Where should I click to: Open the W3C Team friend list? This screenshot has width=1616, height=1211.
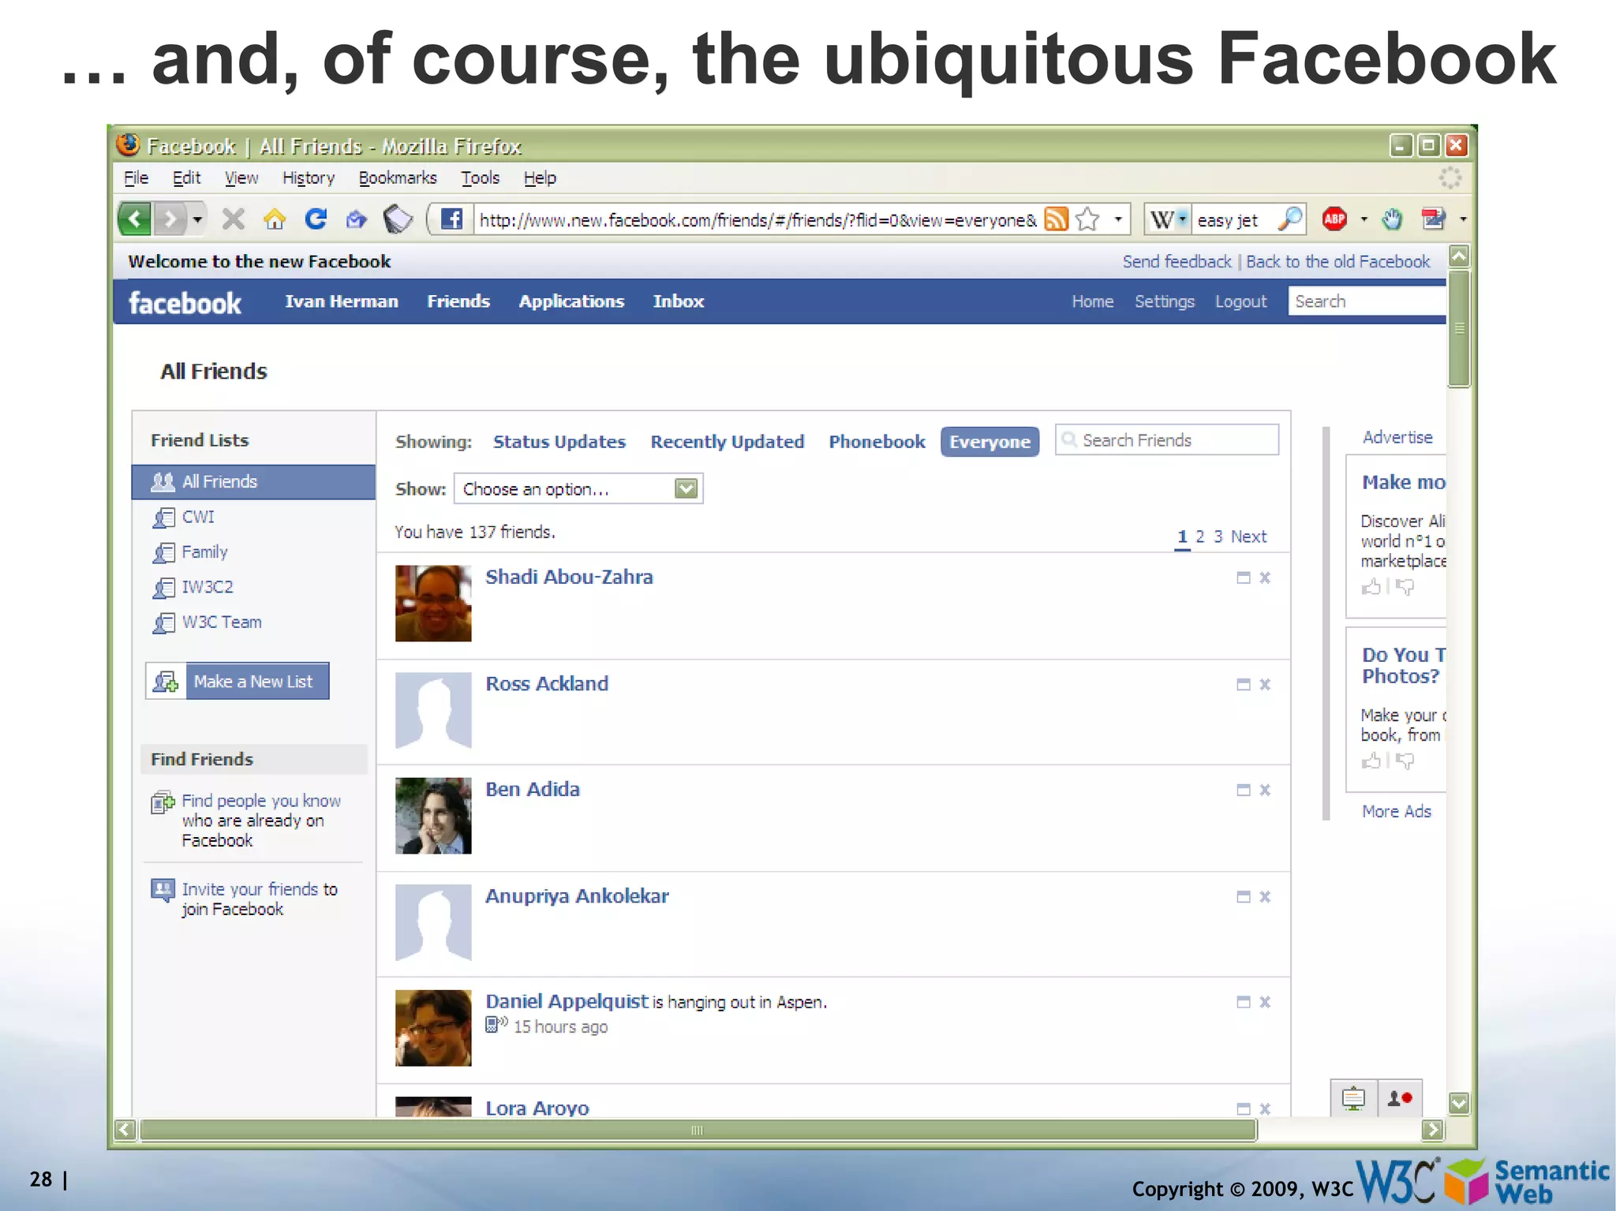coord(222,622)
